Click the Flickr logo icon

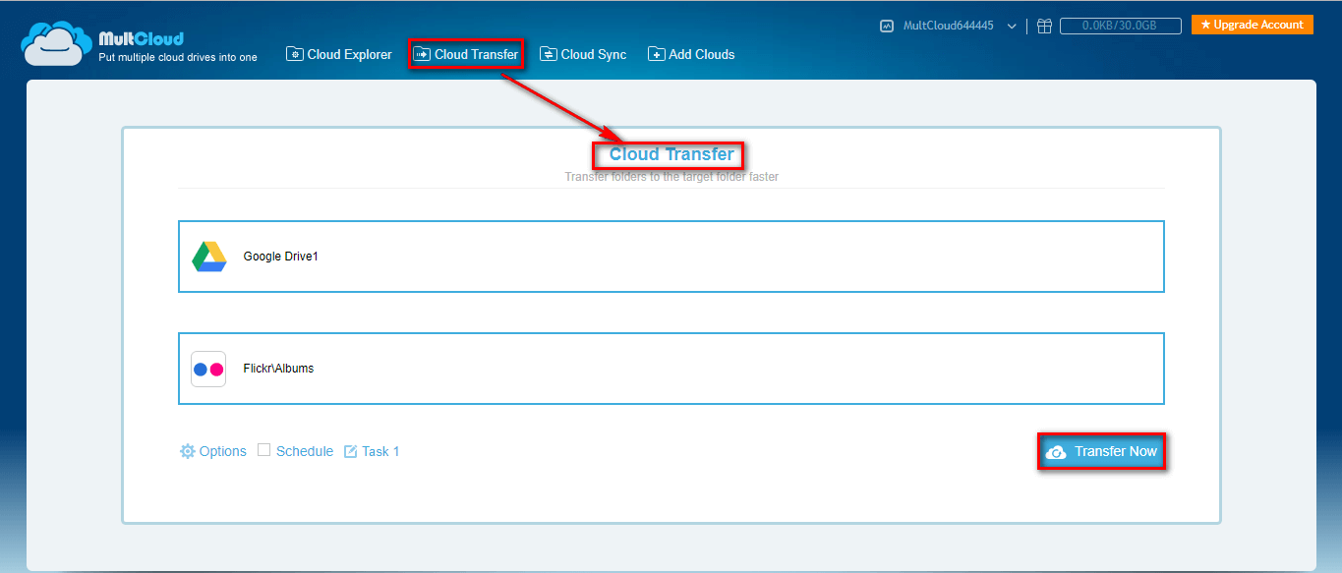pyautogui.click(x=208, y=369)
